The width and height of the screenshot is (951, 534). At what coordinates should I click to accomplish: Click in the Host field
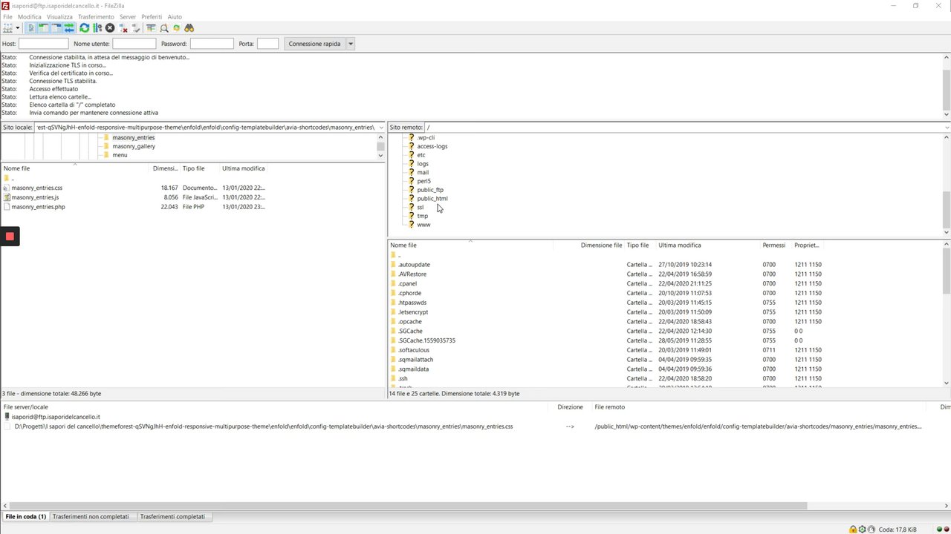(43, 44)
